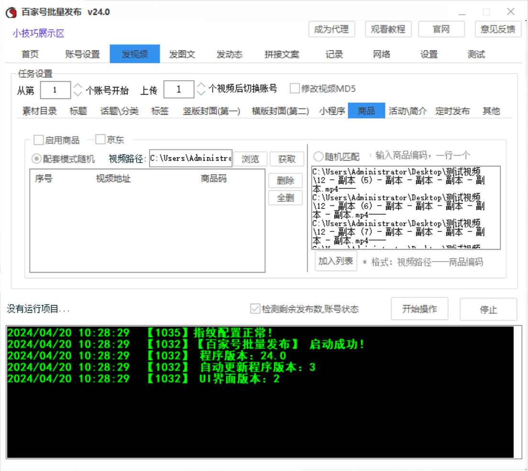Decrease videos-per-account count with down arrow
The image size is (528, 471).
[201, 93]
